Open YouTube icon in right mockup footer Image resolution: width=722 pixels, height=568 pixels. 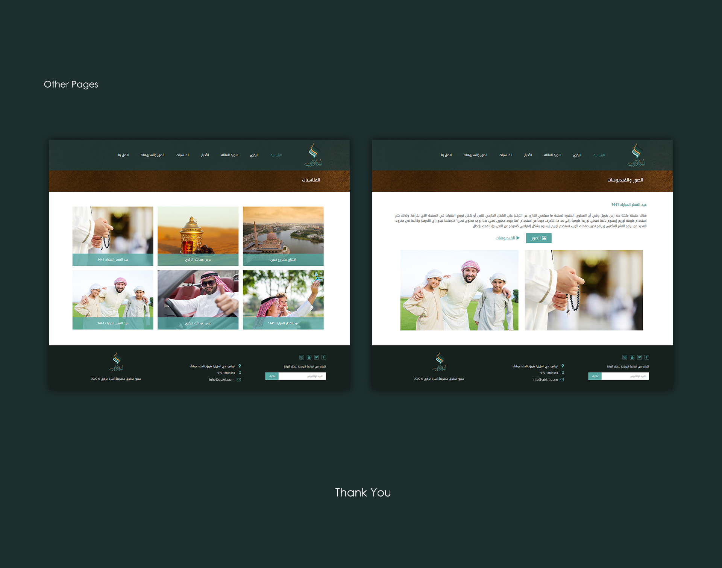pos(632,357)
